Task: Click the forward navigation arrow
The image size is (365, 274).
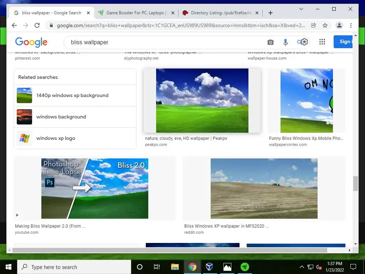Action: click(x=26, y=25)
